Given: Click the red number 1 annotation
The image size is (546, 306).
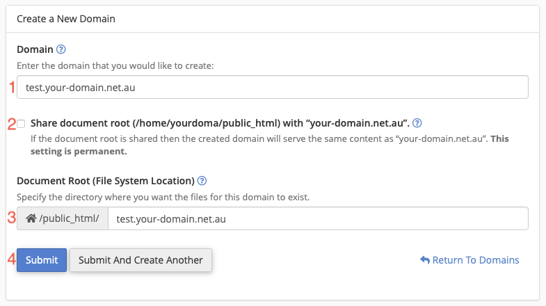Looking at the screenshot, I should [x=10, y=88].
